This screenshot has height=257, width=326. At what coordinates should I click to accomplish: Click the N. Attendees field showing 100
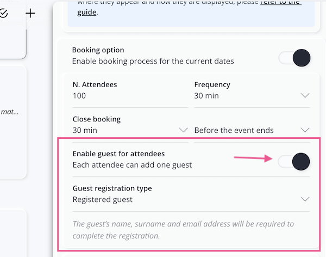[x=130, y=96]
